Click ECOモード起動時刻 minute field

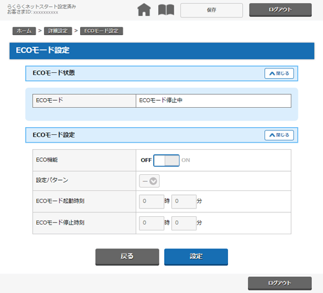(x=184, y=201)
